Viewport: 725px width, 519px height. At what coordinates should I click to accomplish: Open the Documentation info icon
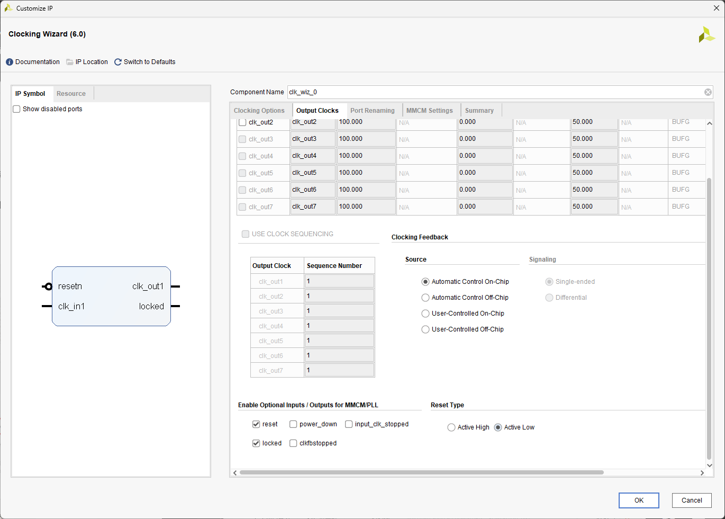(x=10, y=62)
